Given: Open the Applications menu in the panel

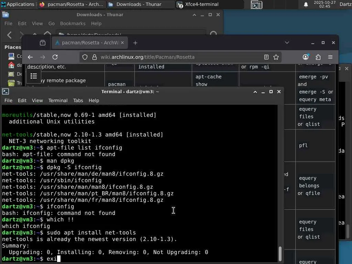Looking at the screenshot, I should pyautogui.click(x=19, y=4).
